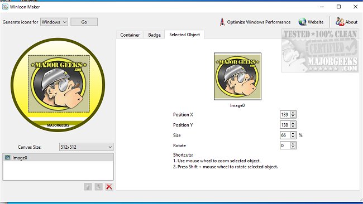Switch to the Badge tab
Viewport: 363px width, 204px height.
(x=154, y=35)
